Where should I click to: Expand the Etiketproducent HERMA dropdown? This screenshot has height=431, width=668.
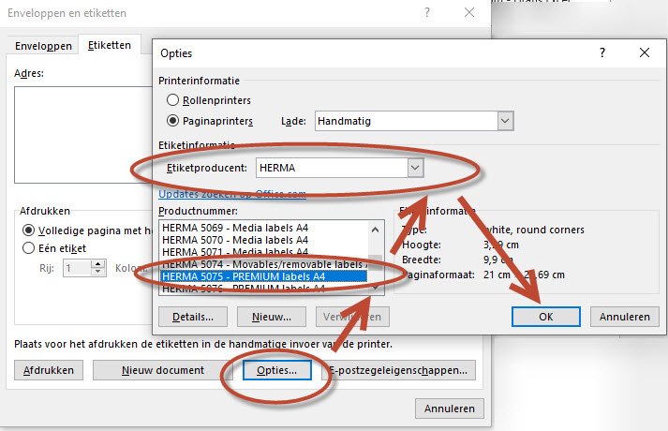pos(415,167)
